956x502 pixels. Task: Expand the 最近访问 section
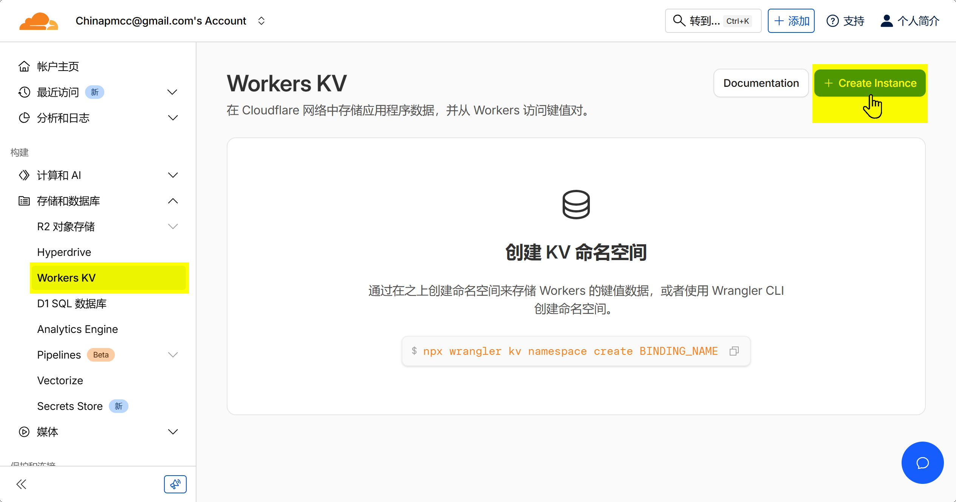pos(172,92)
